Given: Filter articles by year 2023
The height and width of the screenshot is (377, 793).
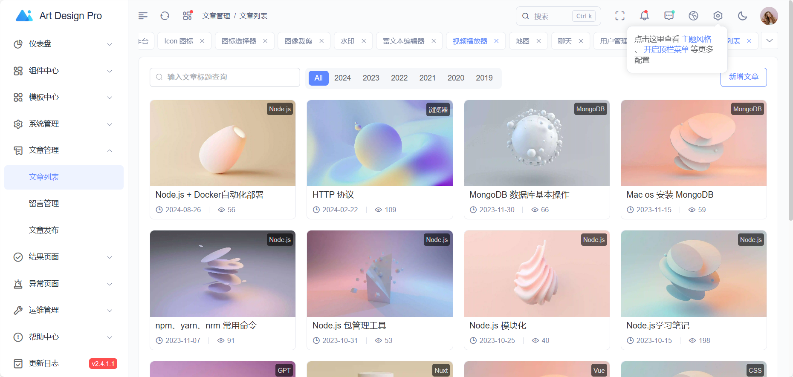Looking at the screenshot, I should click(x=371, y=78).
